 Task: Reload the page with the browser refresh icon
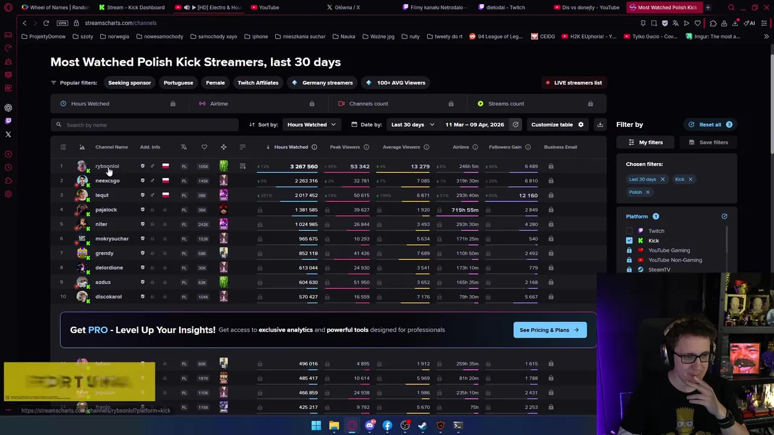point(46,23)
